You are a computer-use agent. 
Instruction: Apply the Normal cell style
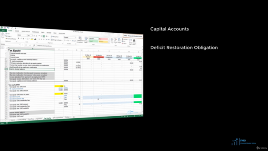click(x=93, y=38)
